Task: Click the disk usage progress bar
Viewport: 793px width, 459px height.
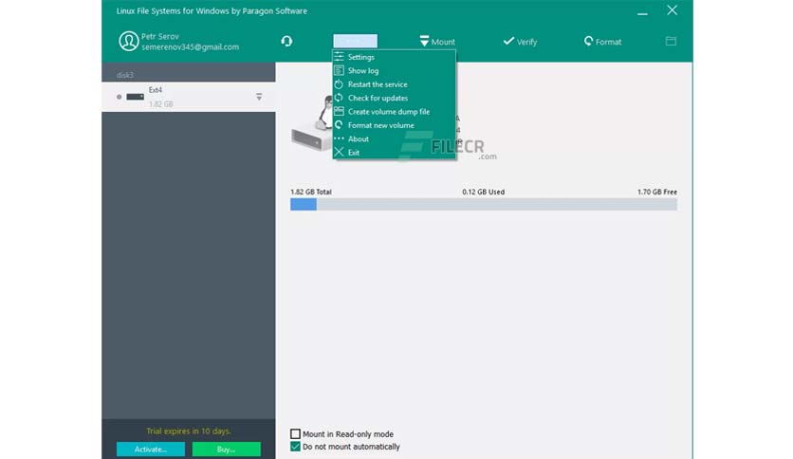Action: click(x=484, y=204)
